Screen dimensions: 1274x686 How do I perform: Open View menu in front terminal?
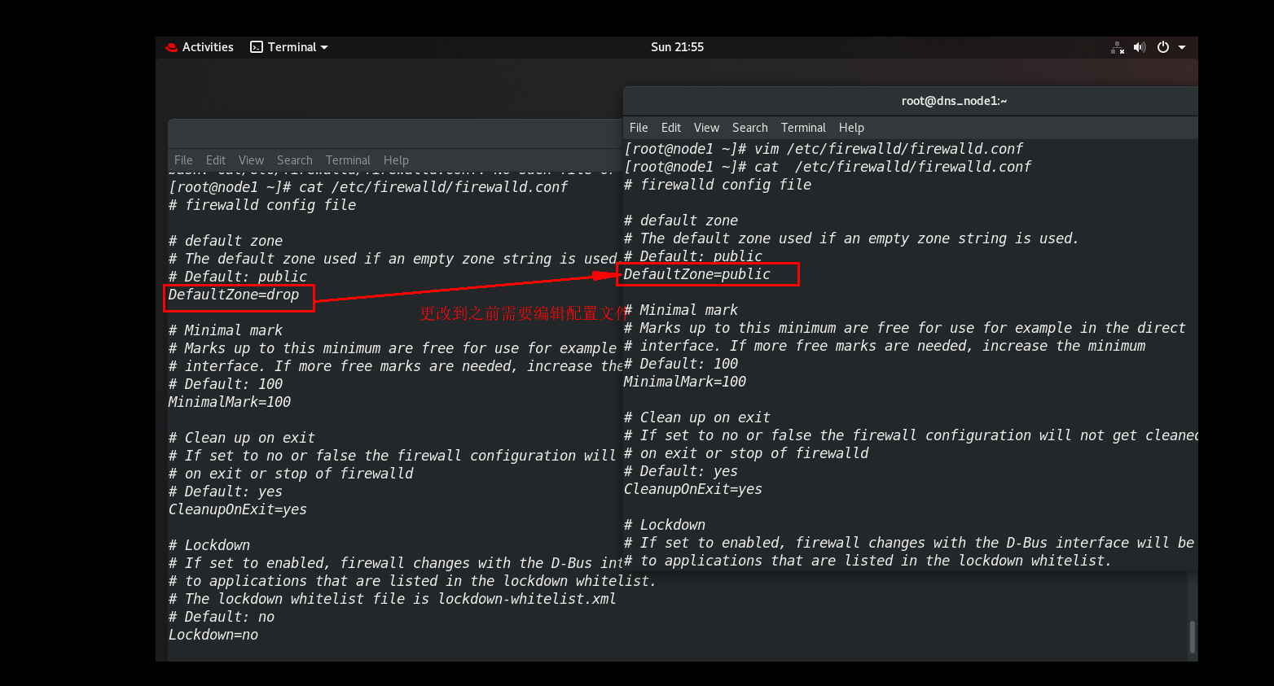pyautogui.click(x=706, y=128)
